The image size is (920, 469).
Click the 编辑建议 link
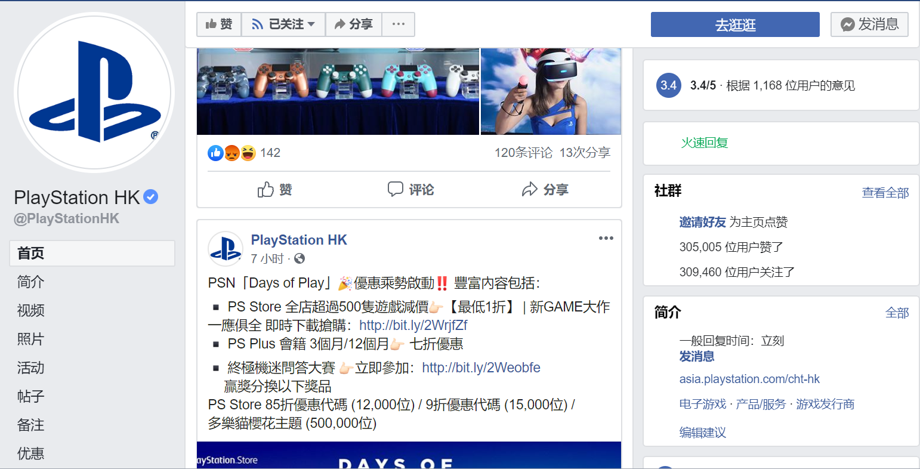tap(702, 433)
